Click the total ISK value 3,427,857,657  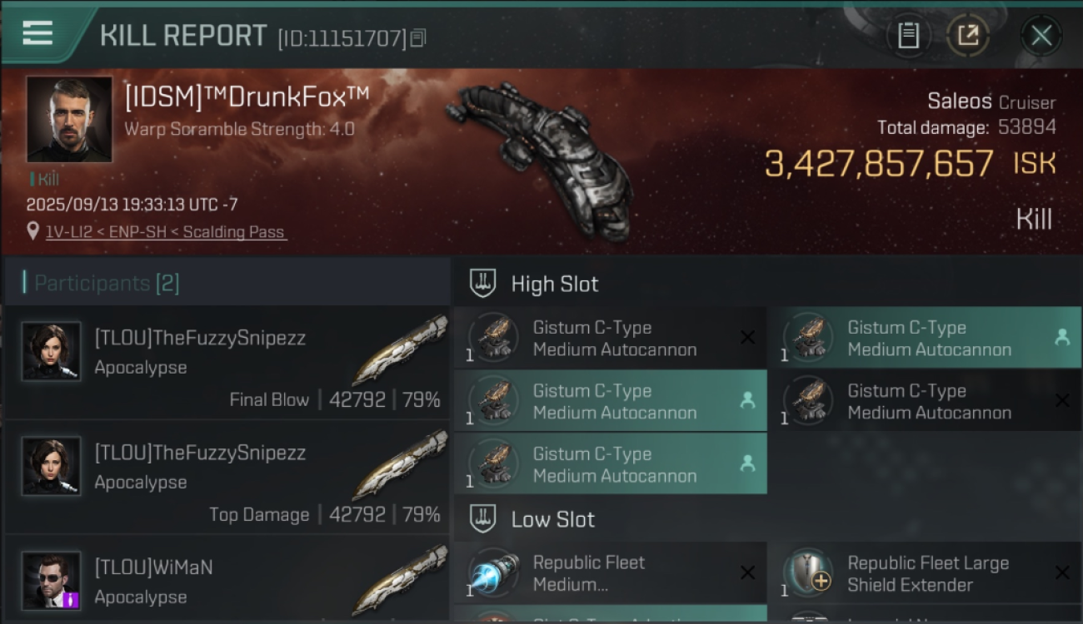[x=878, y=164]
